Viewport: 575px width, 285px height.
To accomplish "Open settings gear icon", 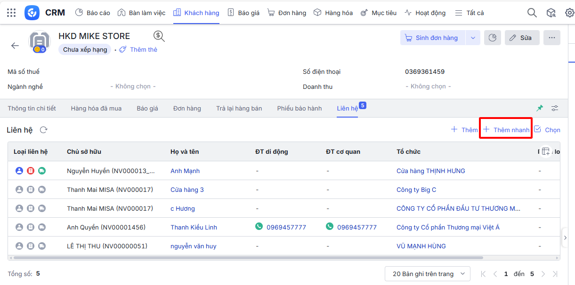I will 569,13.
